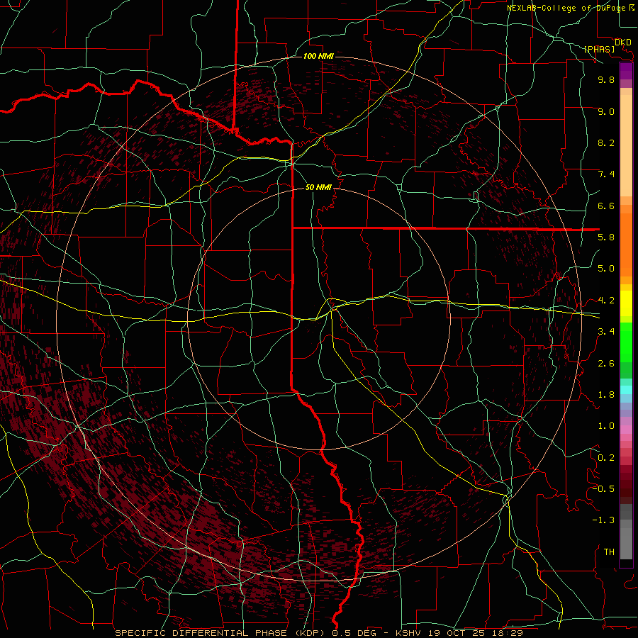Click the -1.3 scale value
Viewport: 638px width, 638px height.
[603, 520]
